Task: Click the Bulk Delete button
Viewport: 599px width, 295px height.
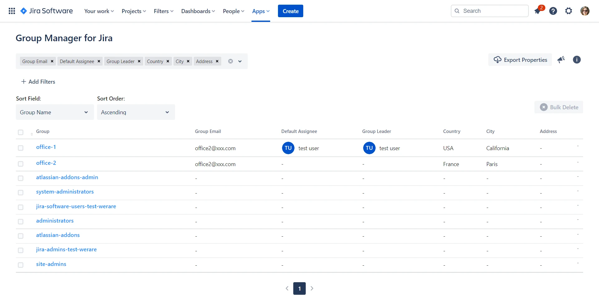Action: click(x=559, y=107)
